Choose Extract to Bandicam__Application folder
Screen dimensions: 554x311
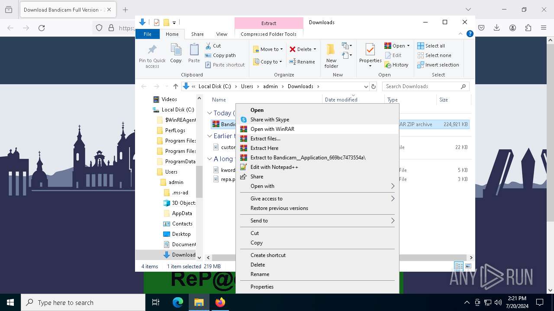318,158
